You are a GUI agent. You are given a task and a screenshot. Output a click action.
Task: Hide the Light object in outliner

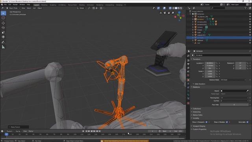250,32
